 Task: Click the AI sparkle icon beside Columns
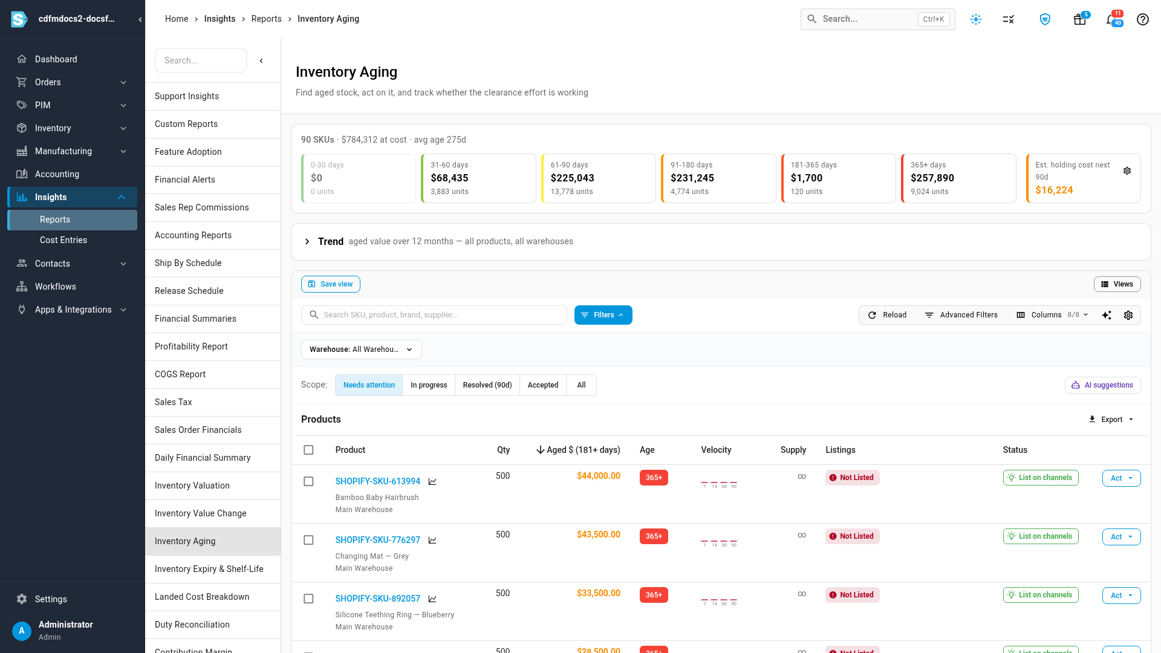1107,315
